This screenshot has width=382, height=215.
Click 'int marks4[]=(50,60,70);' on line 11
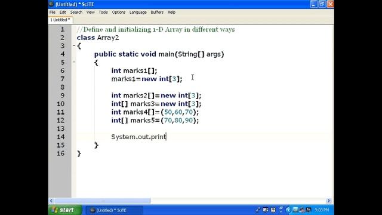click(x=155, y=112)
